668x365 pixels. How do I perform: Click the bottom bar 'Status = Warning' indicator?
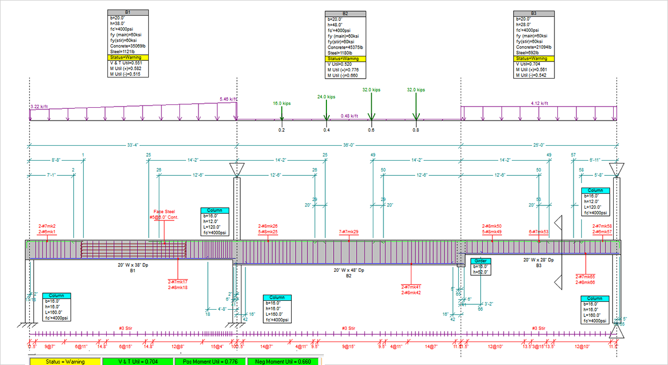(x=65, y=362)
